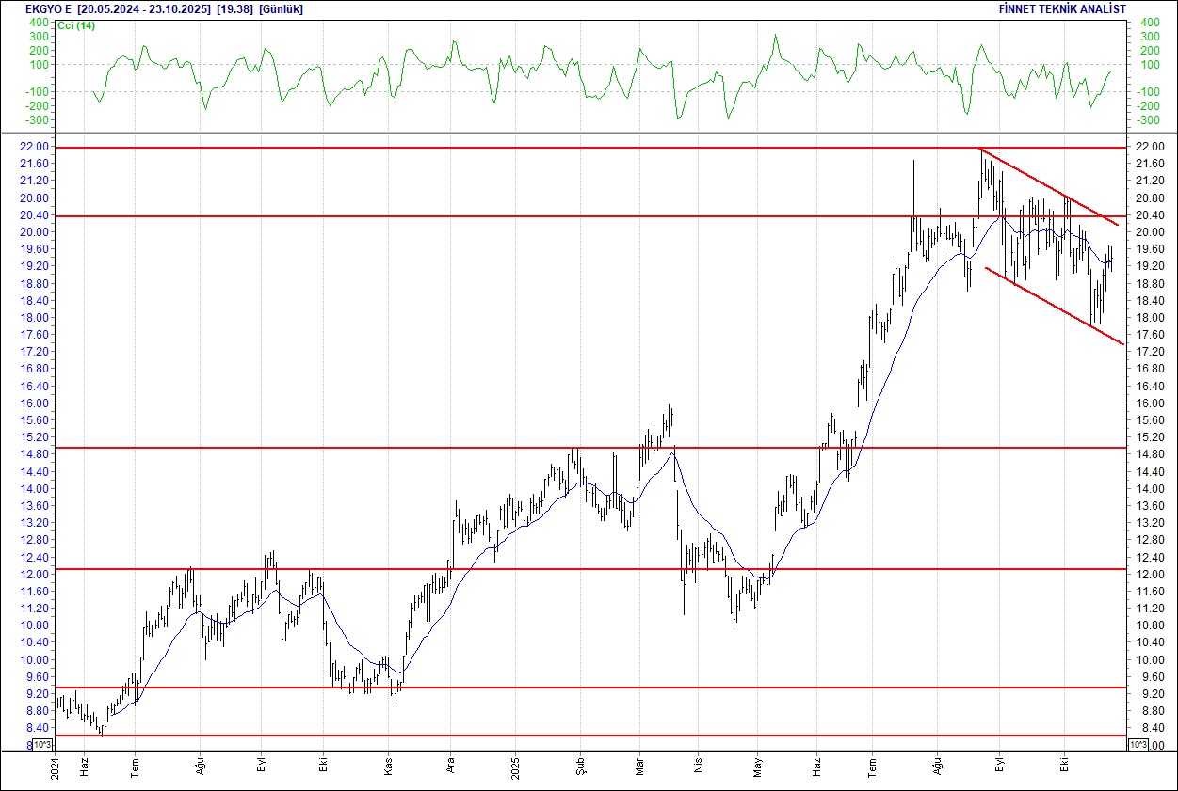Click the FİNNET TEKNİK ANALİST title text

[x=1062, y=8]
